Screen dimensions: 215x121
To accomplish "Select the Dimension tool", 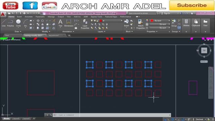I will [69, 23].
